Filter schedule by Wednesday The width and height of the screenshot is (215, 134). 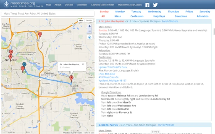point(154,11)
